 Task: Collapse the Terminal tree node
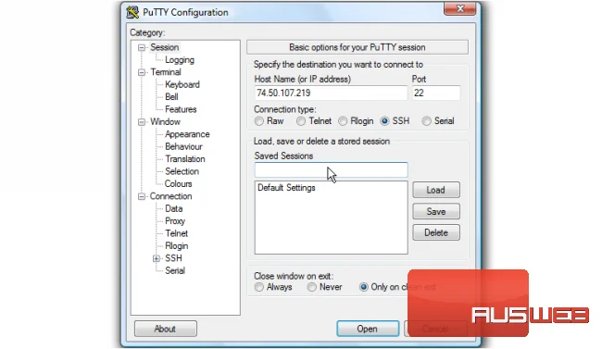tap(142, 72)
